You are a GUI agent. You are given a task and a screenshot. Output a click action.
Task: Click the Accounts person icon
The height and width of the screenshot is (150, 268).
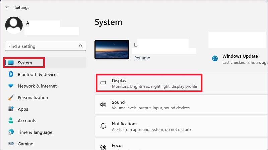[11, 120]
